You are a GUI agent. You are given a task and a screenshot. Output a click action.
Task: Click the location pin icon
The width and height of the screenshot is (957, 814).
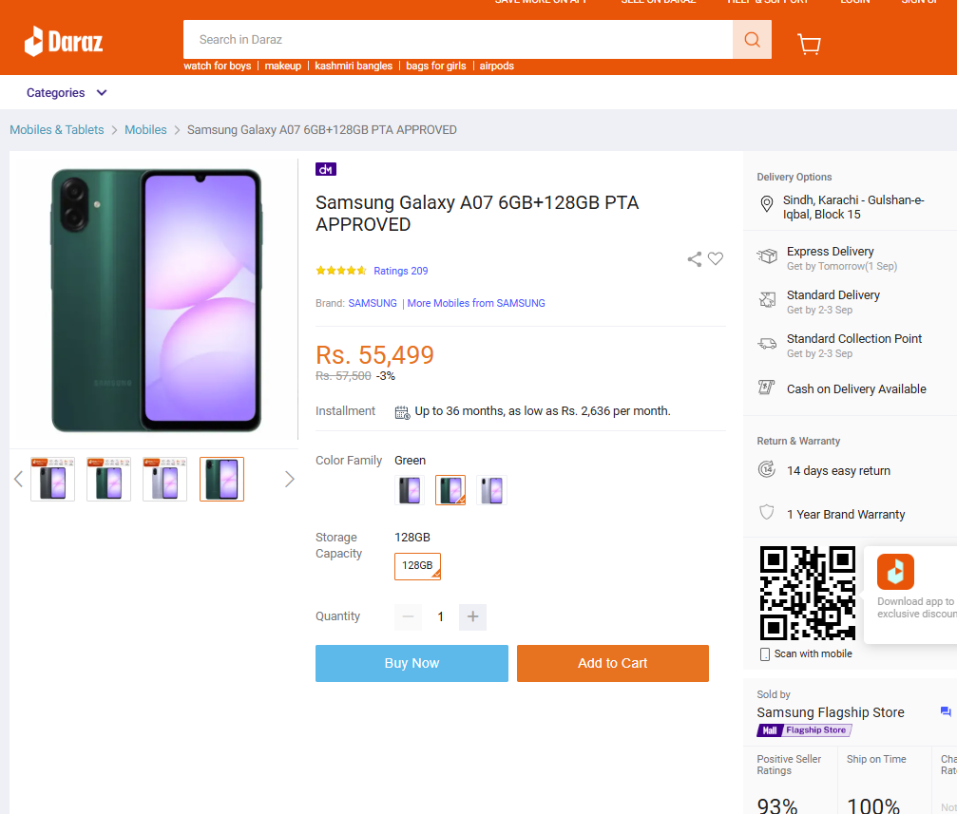[x=767, y=204]
